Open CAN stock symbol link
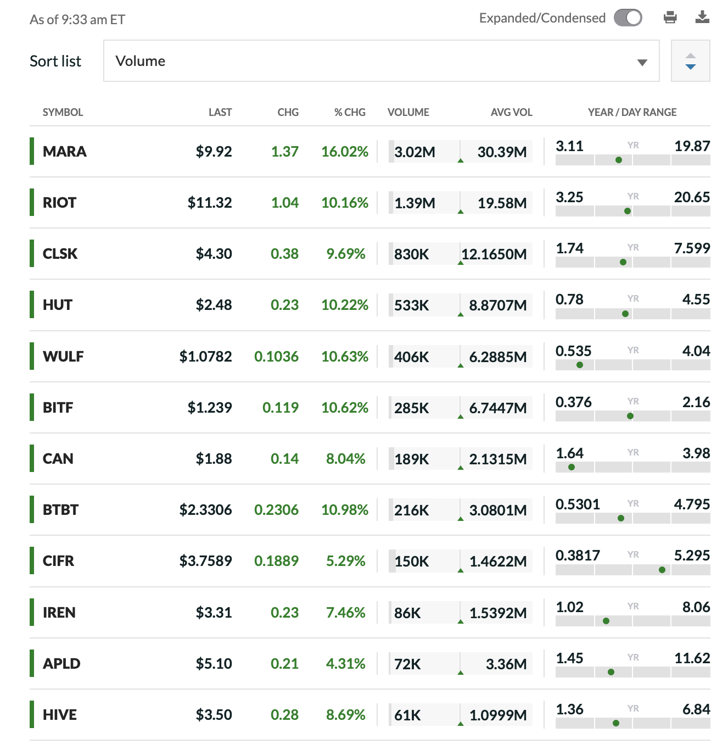The height and width of the screenshot is (755, 728). tap(58, 459)
